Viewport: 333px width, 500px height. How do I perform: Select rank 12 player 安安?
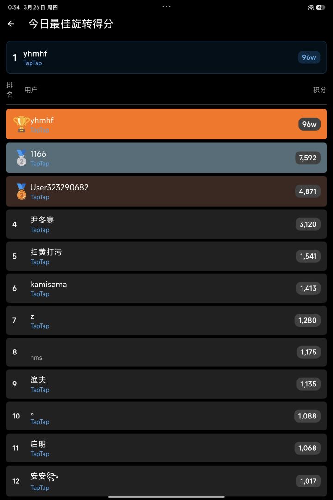coord(166,481)
